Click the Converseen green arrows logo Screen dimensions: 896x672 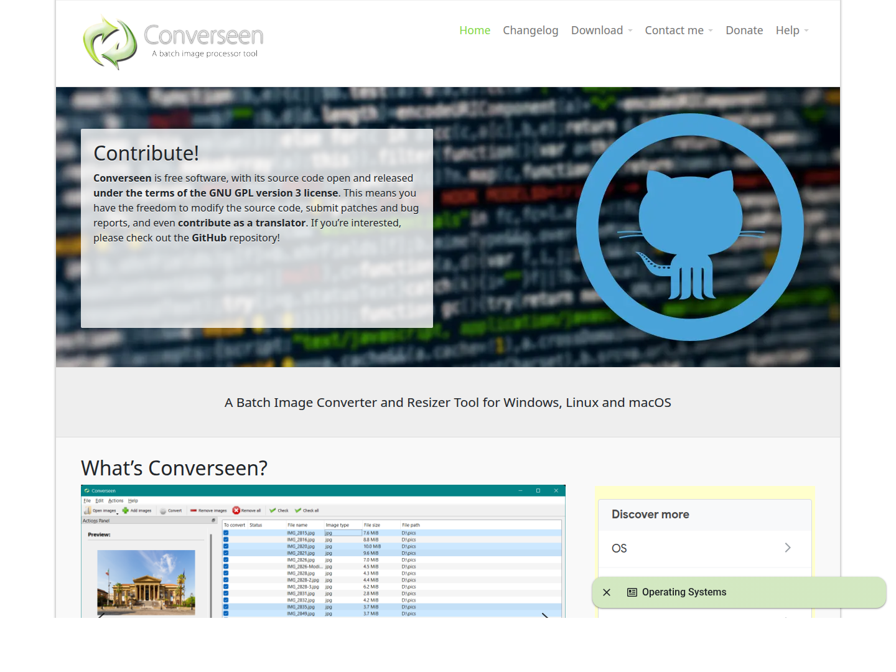[110, 42]
